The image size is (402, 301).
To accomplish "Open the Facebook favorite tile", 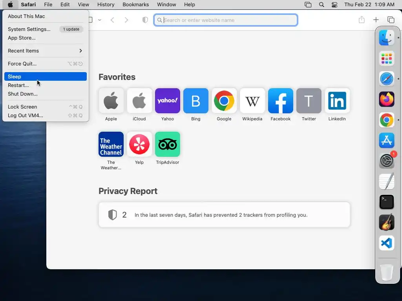I will pos(280,101).
